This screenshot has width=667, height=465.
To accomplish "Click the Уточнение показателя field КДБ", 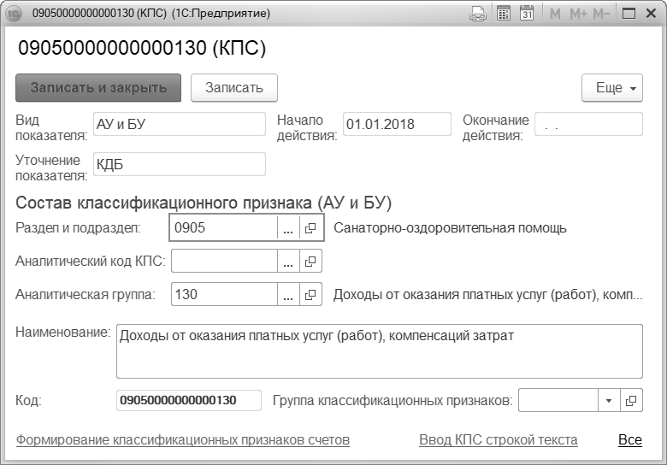I will [180, 164].
